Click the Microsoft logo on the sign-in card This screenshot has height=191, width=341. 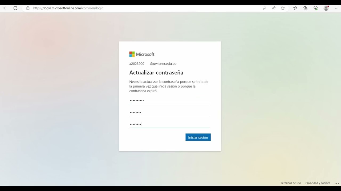[142, 54]
